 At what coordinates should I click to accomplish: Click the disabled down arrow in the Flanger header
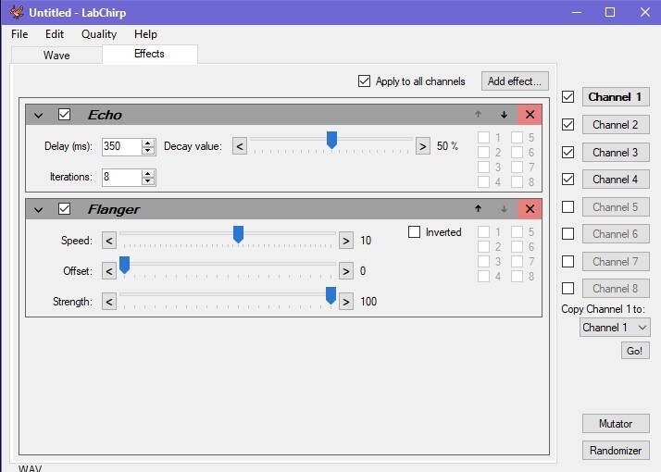[x=504, y=209]
